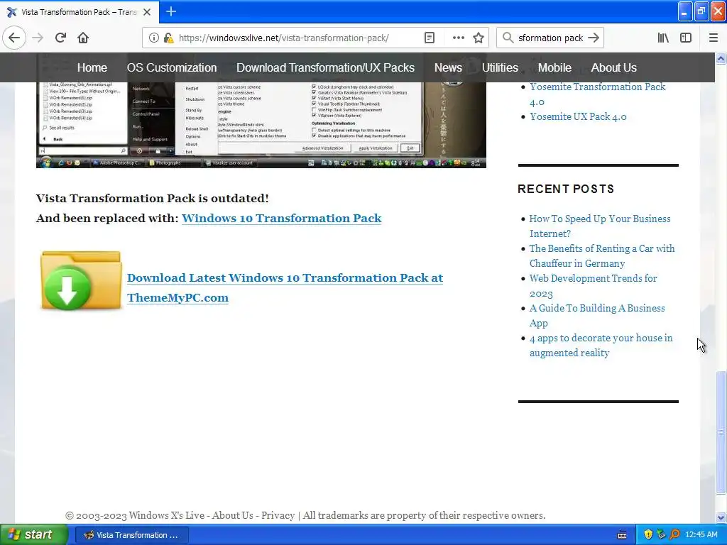Click the safely remove hardware tray icon
The width and height of the screenshot is (727, 545).
[662, 535]
